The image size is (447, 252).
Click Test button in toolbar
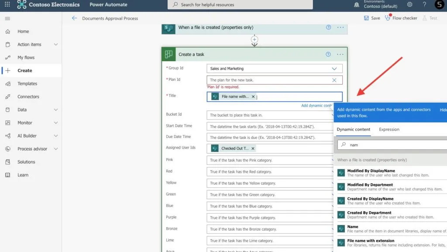[430, 18]
